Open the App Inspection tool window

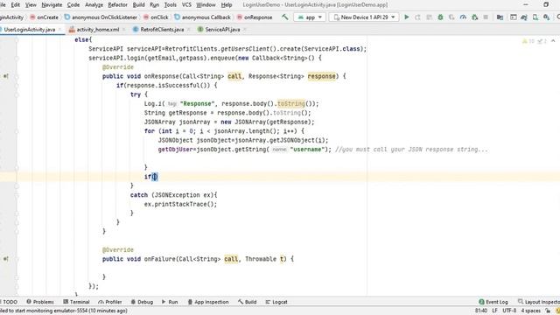click(x=208, y=302)
